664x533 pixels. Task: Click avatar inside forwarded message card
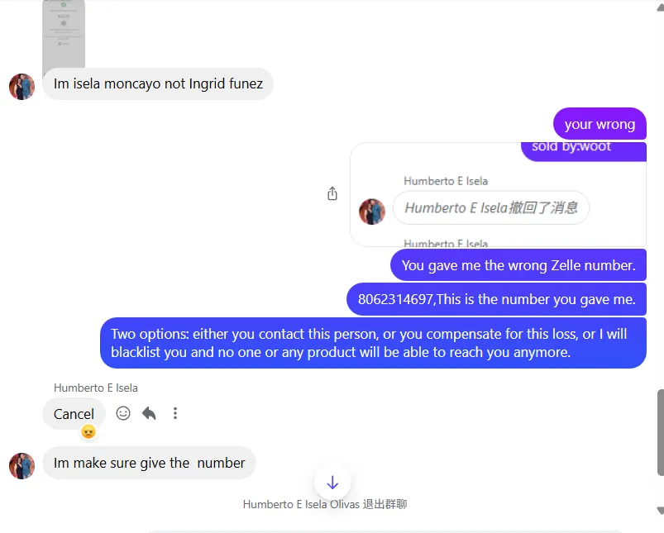click(372, 212)
